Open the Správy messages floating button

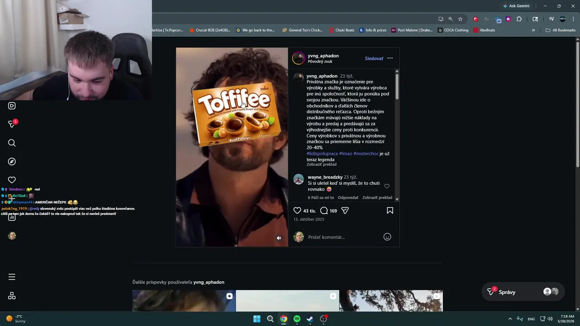tap(522, 292)
